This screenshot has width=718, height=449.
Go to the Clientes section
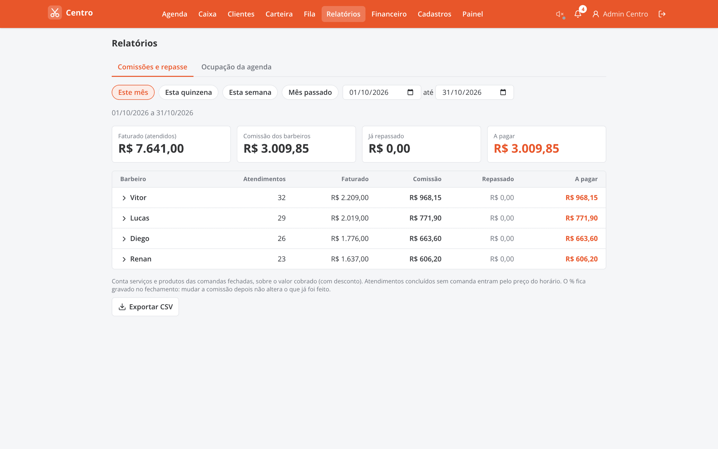pos(241,14)
